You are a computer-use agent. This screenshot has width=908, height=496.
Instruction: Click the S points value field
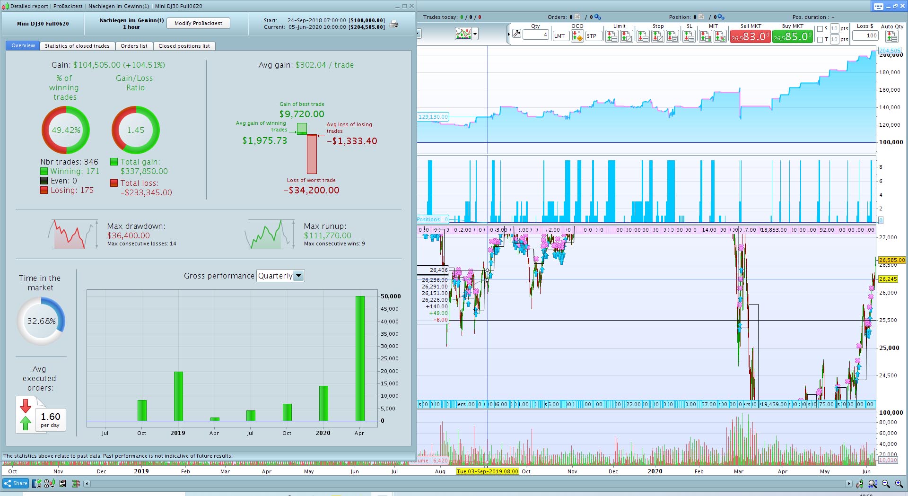[834, 29]
